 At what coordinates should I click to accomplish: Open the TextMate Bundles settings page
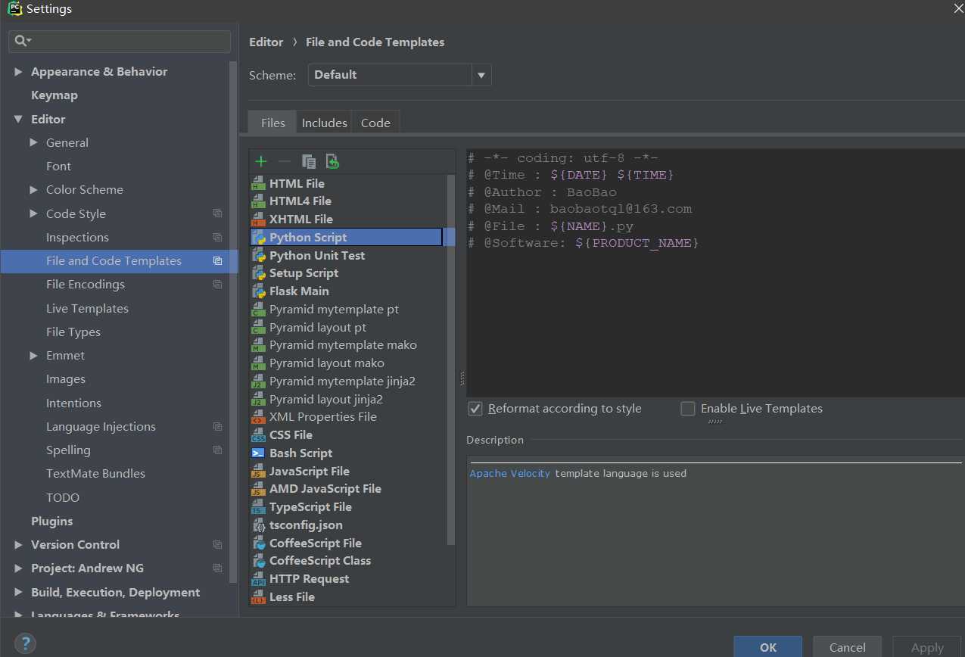(95, 474)
